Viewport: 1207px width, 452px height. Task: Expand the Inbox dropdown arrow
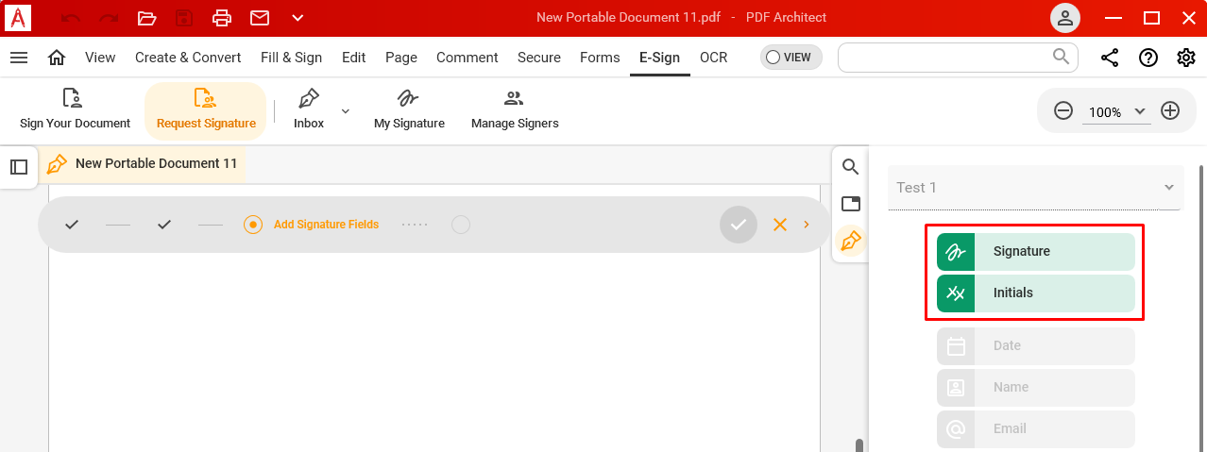345,110
